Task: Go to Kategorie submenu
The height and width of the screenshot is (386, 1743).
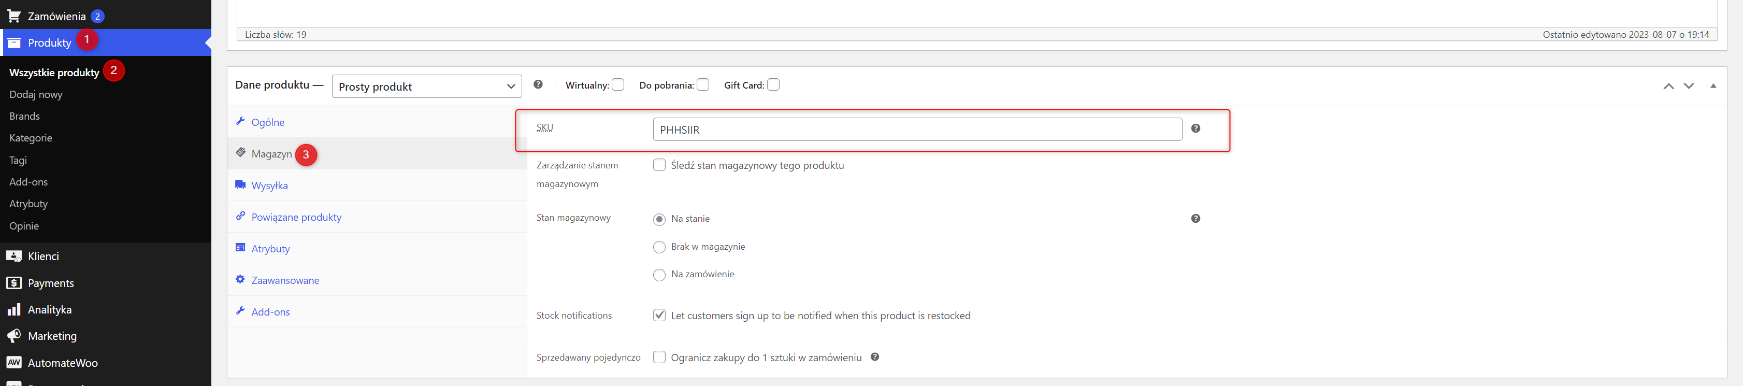Action: point(31,138)
